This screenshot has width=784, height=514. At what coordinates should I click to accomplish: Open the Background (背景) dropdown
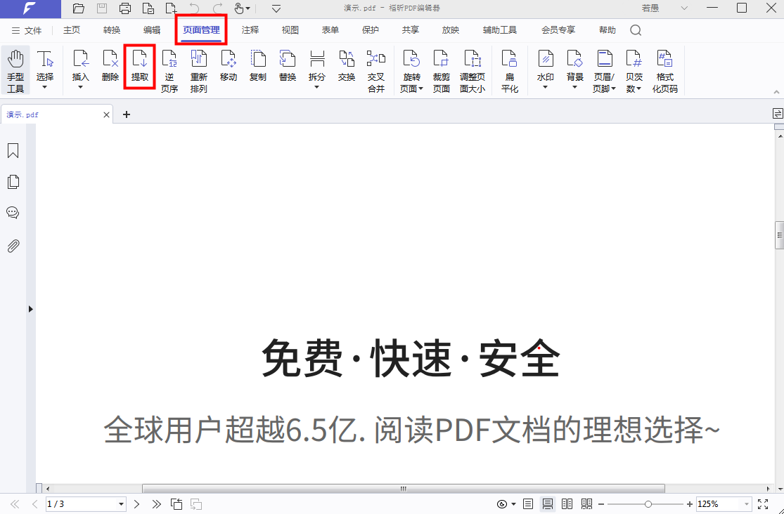[574, 87]
